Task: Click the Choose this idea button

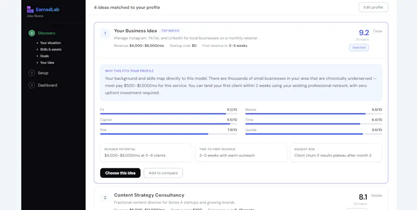Action: click(120, 173)
